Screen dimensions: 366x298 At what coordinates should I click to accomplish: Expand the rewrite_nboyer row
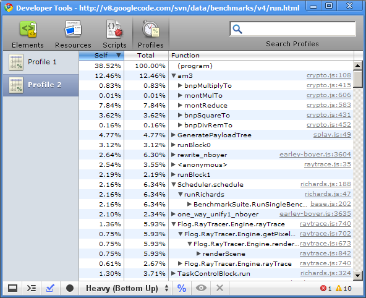click(173, 155)
